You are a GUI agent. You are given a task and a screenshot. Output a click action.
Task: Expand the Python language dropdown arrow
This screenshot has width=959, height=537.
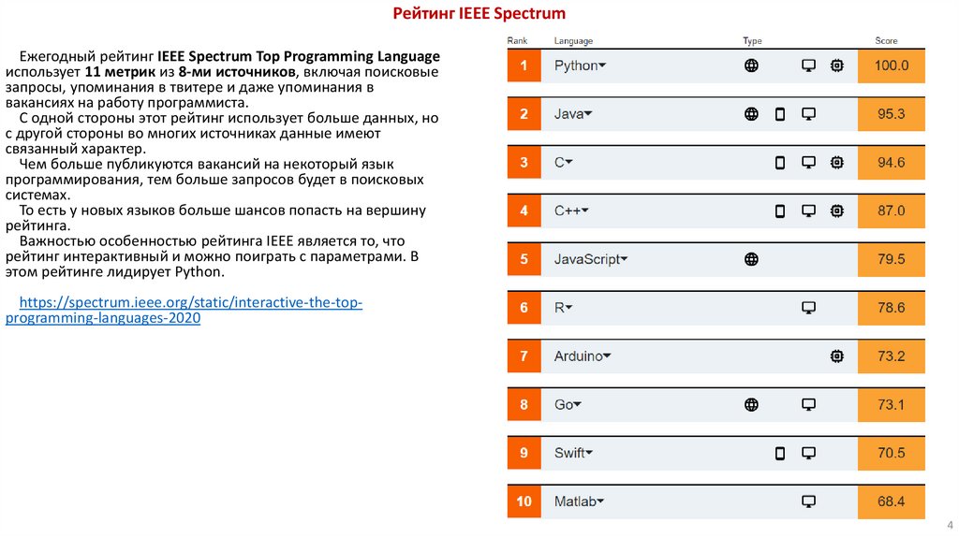[602, 65]
